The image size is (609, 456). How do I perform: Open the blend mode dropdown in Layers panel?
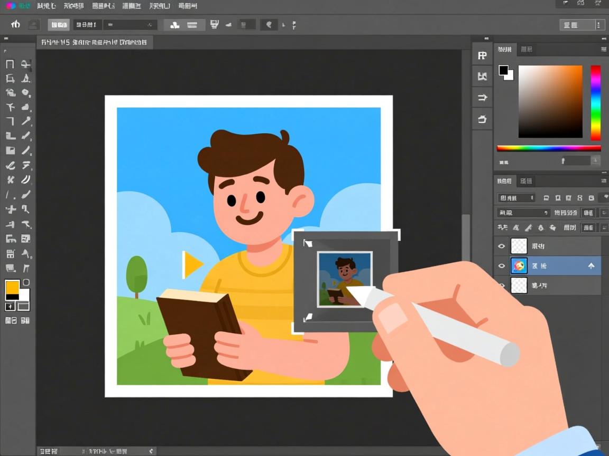pos(523,213)
